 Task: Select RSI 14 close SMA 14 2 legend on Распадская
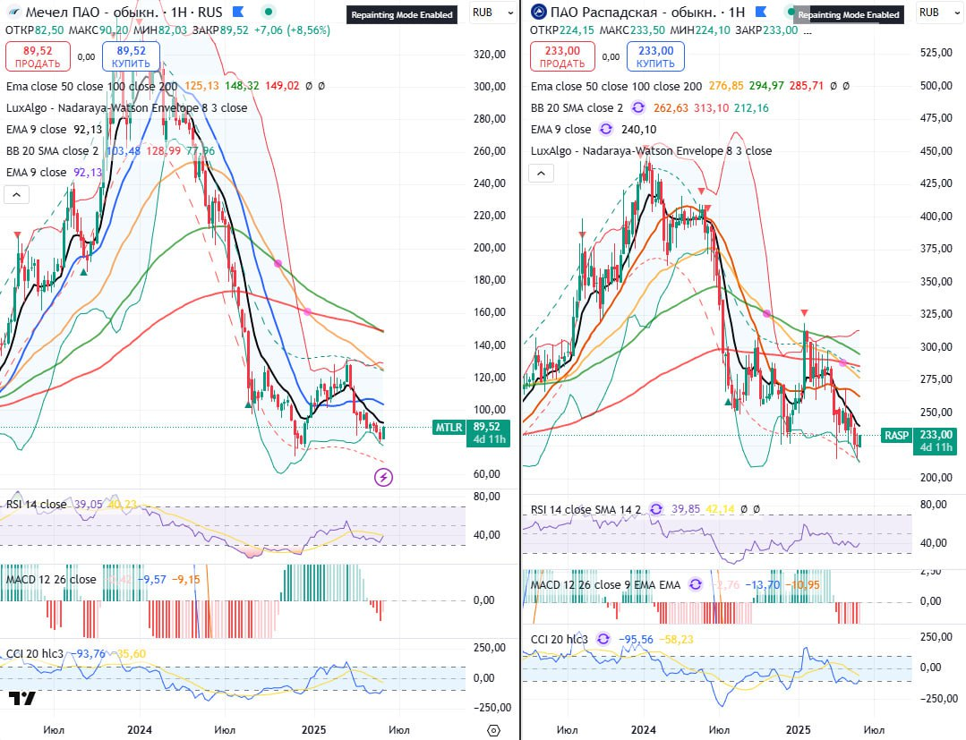pos(586,509)
